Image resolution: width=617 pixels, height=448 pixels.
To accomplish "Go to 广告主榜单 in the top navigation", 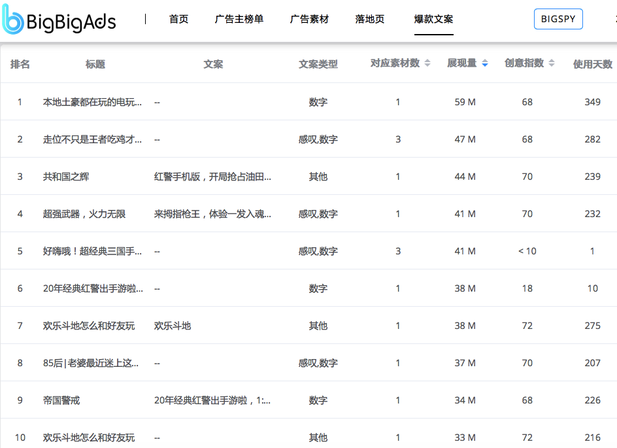I will pyautogui.click(x=239, y=20).
